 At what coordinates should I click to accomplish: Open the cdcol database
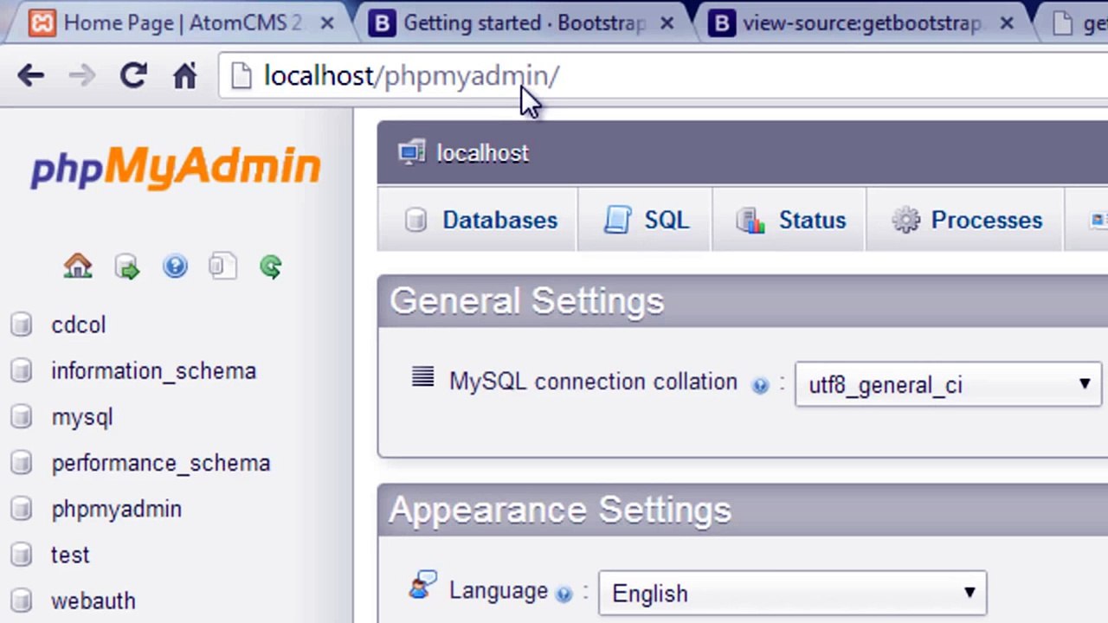(79, 325)
